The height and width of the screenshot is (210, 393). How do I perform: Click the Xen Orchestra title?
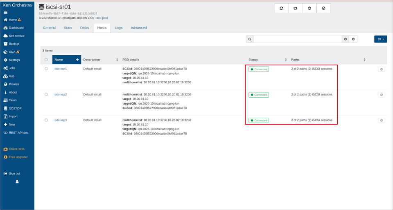coord(17,5)
